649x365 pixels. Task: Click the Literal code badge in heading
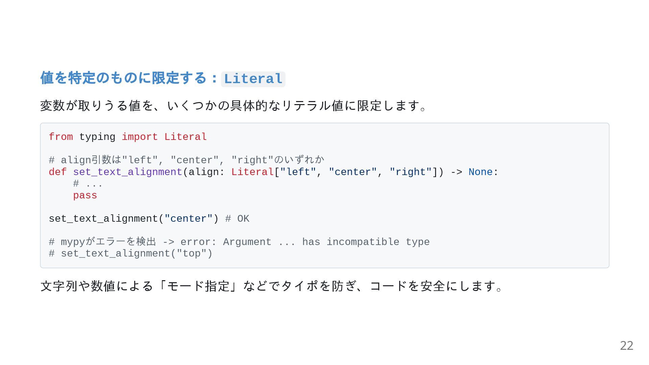point(253,79)
